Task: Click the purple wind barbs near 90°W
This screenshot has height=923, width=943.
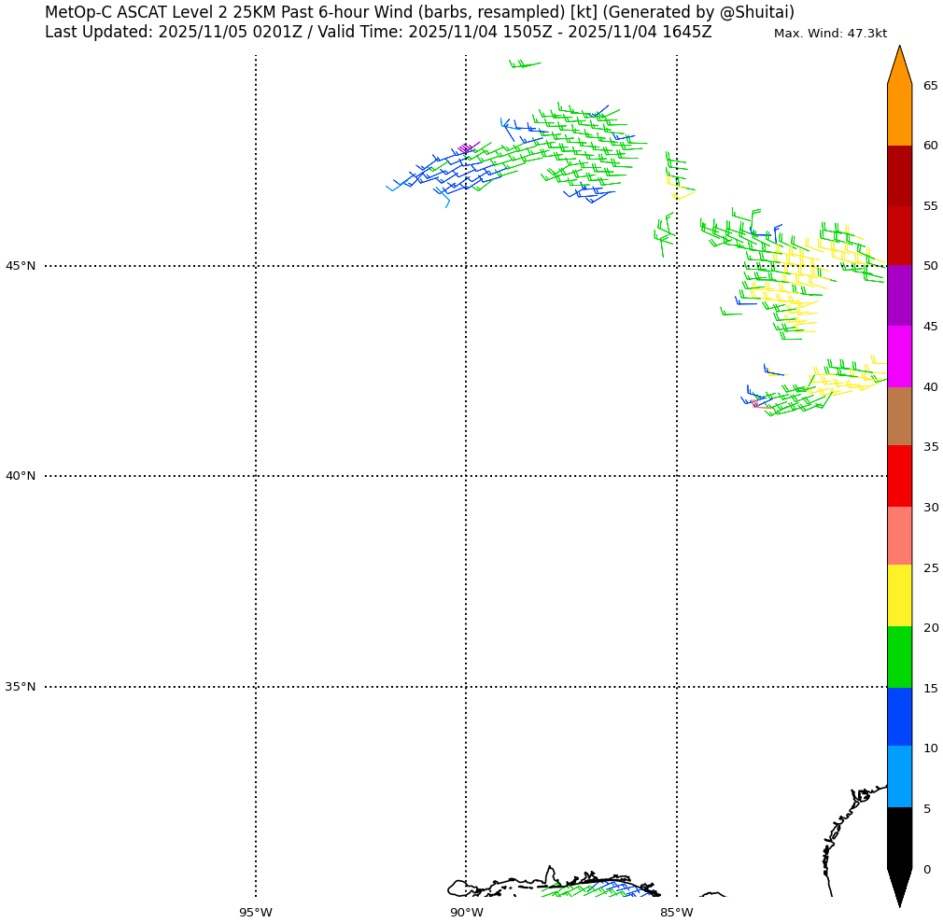Action: pyautogui.click(x=466, y=147)
